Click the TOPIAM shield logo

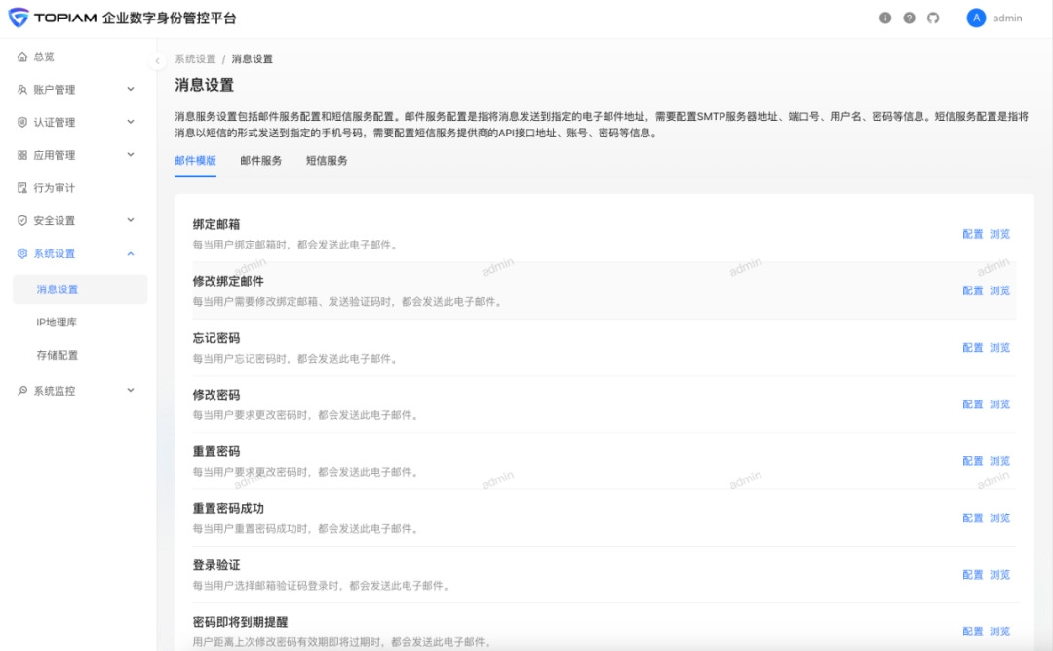(x=19, y=19)
